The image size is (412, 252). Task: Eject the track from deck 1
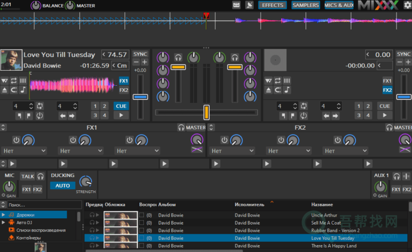(5, 90)
